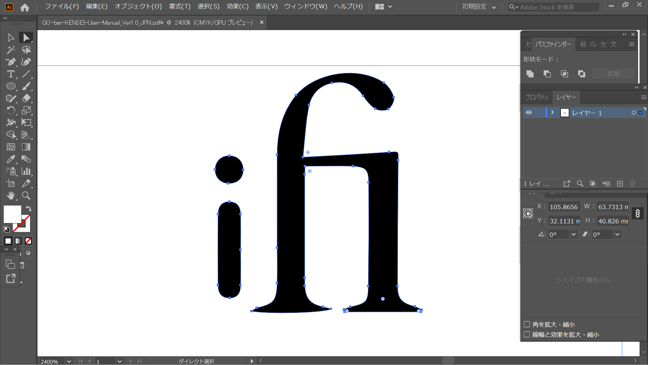Click the Unite shape mode icon

click(530, 74)
